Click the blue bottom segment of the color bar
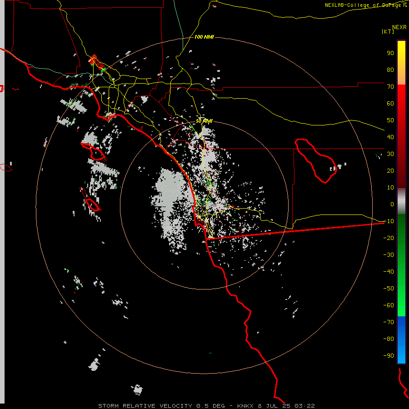The height and width of the screenshot is (409, 409). point(401,340)
